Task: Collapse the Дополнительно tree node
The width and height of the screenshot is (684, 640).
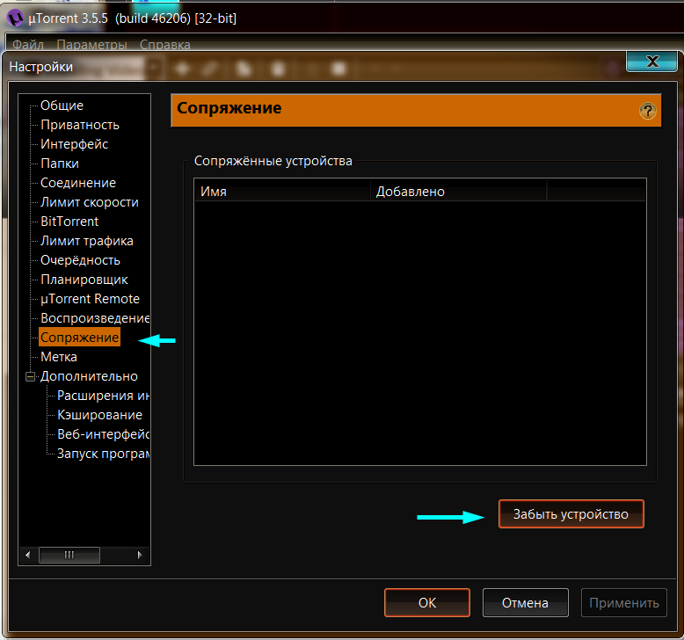Action: [31, 376]
